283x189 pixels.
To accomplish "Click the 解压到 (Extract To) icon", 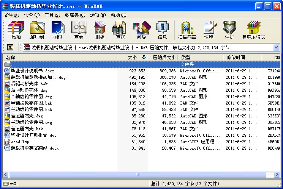I will (x=37, y=30).
